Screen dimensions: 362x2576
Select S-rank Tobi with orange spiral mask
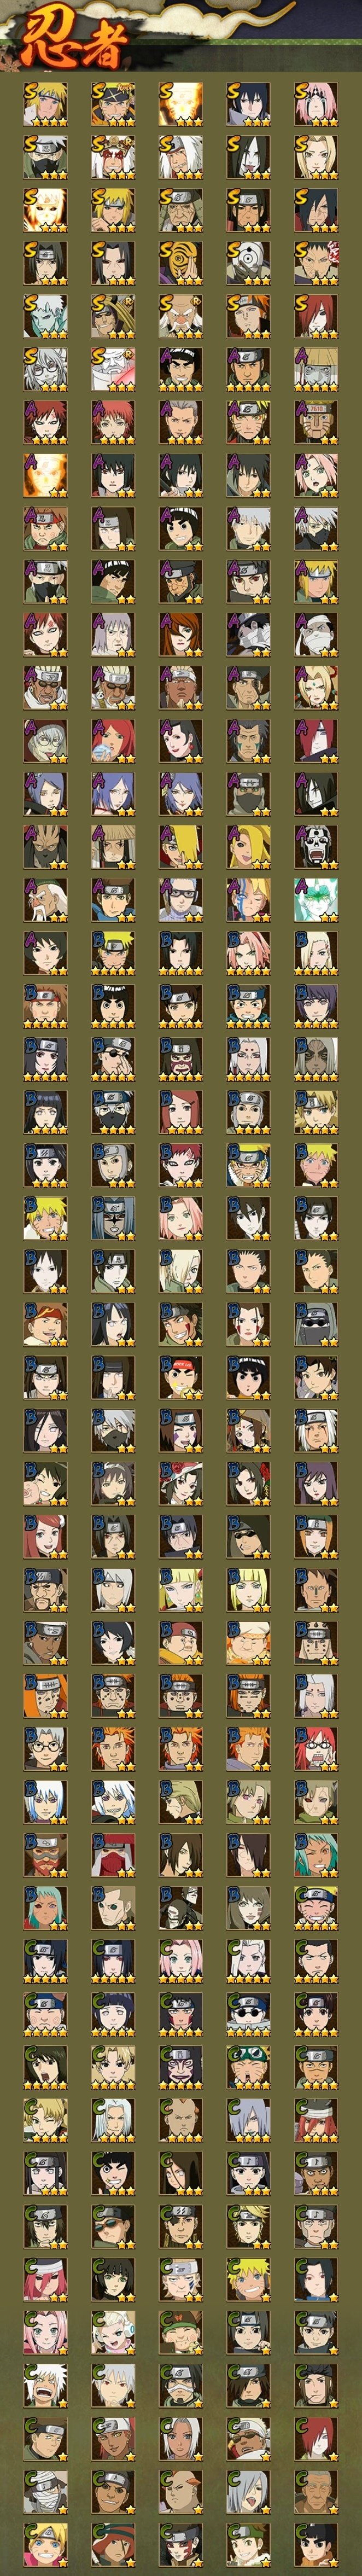180,263
